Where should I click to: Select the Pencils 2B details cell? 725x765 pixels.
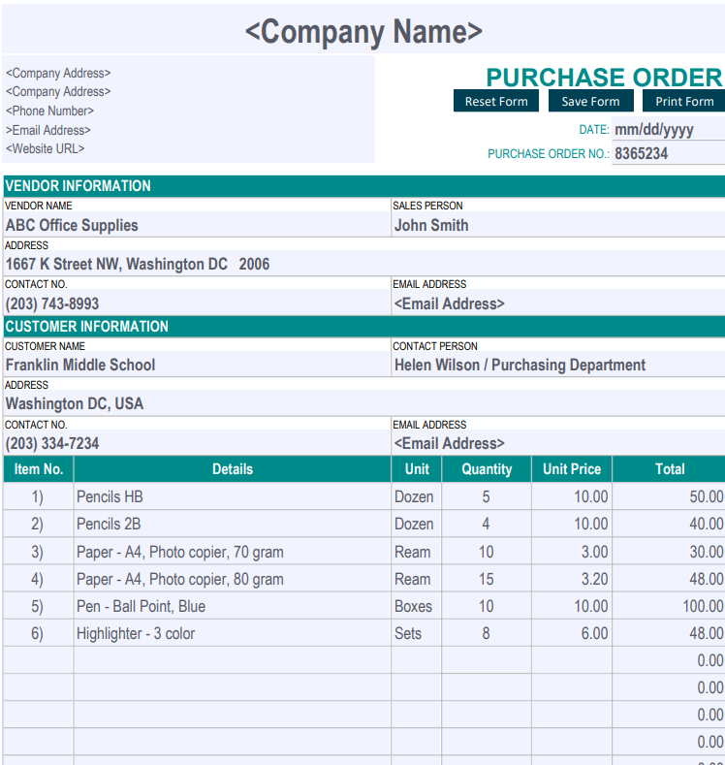[233, 524]
